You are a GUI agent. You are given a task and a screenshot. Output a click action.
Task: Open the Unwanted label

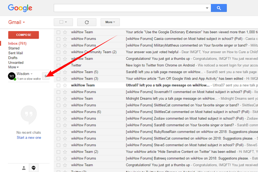pyautogui.click(x=16, y=63)
